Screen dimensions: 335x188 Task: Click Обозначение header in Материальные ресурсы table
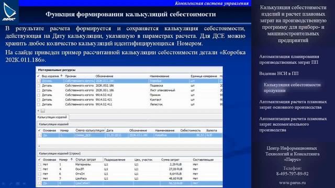(104, 76)
